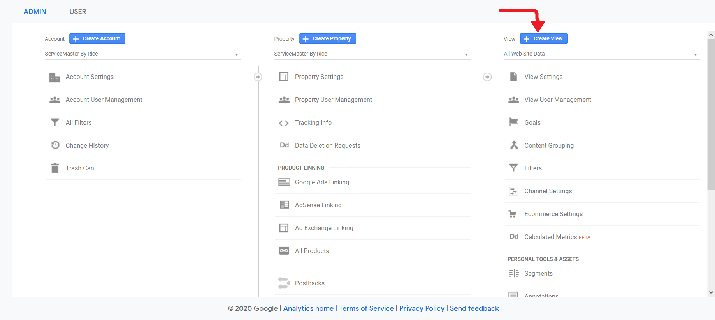Click the Create View button
The height and width of the screenshot is (320, 715).
[x=544, y=38]
